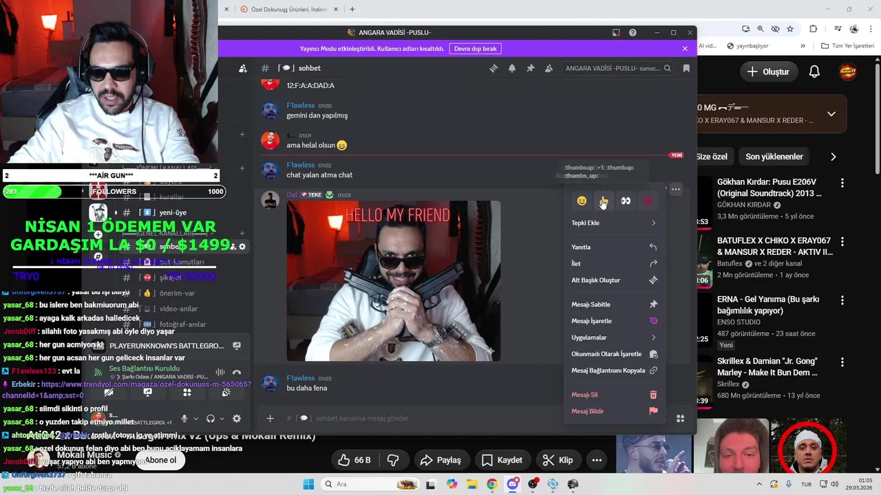Open Tepki Ekle submenu
The image size is (881, 495).
[614, 223]
